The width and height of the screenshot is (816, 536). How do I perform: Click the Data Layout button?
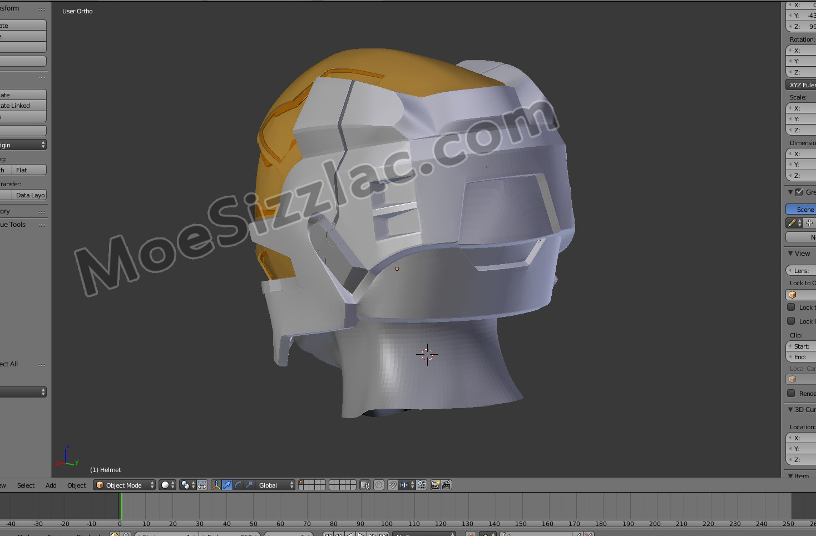[x=29, y=195]
